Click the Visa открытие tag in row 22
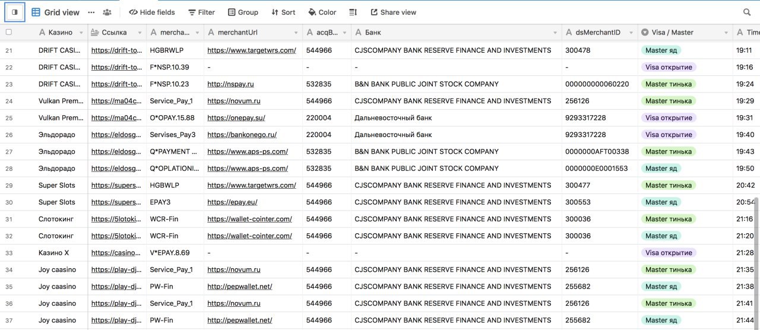The height and width of the screenshot is (330, 760). point(669,67)
